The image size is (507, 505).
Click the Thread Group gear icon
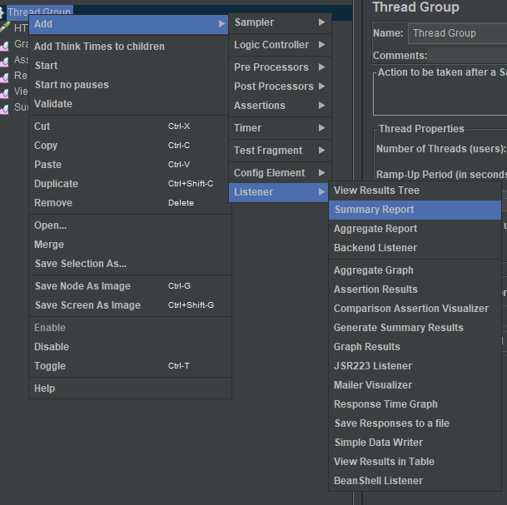(x=2, y=12)
